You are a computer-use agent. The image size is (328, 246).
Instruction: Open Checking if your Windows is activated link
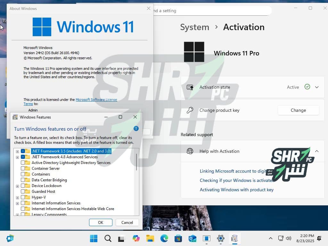[237, 180]
